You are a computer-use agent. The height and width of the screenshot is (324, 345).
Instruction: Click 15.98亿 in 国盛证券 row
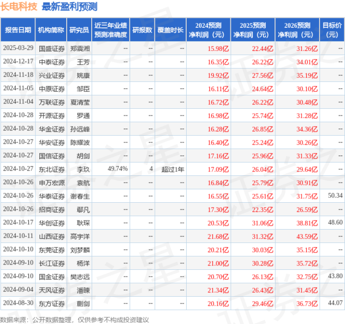[218, 48]
